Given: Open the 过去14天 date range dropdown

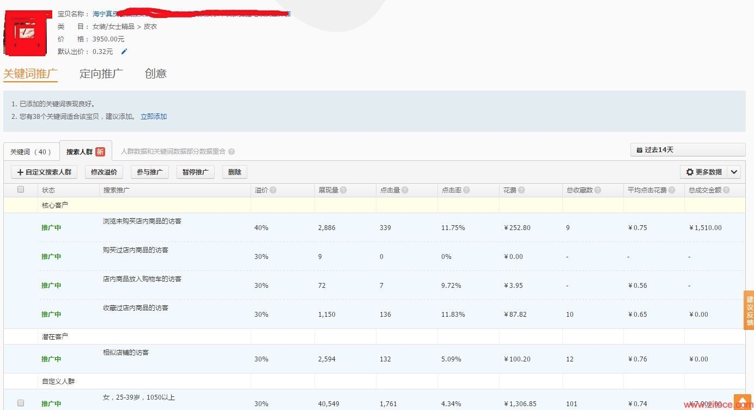Looking at the screenshot, I should pyautogui.click(x=688, y=149).
